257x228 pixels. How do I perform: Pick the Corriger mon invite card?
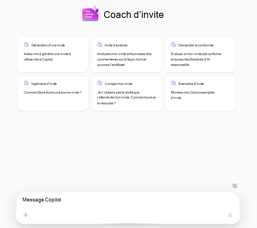pos(127,93)
